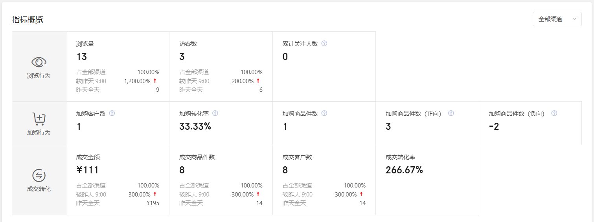The width and height of the screenshot is (594, 222).
Task: Click the 成交转化率 value 266.67%
Action: coord(404,170)
